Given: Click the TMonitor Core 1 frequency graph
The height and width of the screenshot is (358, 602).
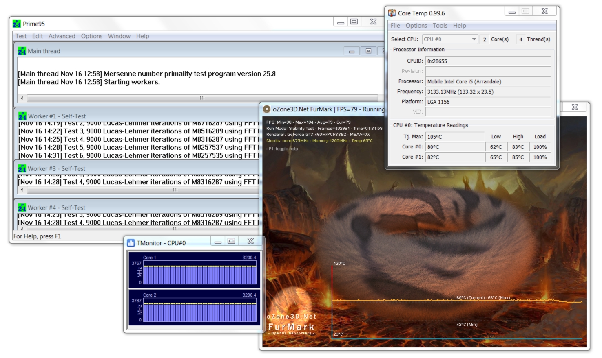Looking at the screenshot, I should click(200, 273).
